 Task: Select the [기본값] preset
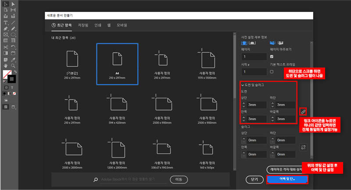click(x=72, y=65)
